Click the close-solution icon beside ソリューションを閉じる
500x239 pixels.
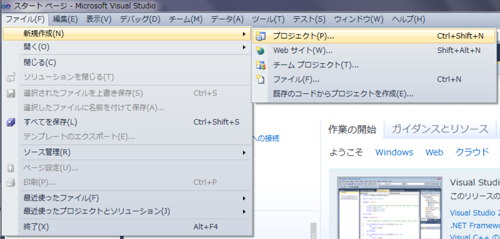tap(11, 77)
